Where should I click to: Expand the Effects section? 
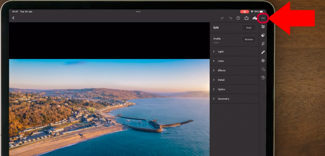(x=235, y=71)
